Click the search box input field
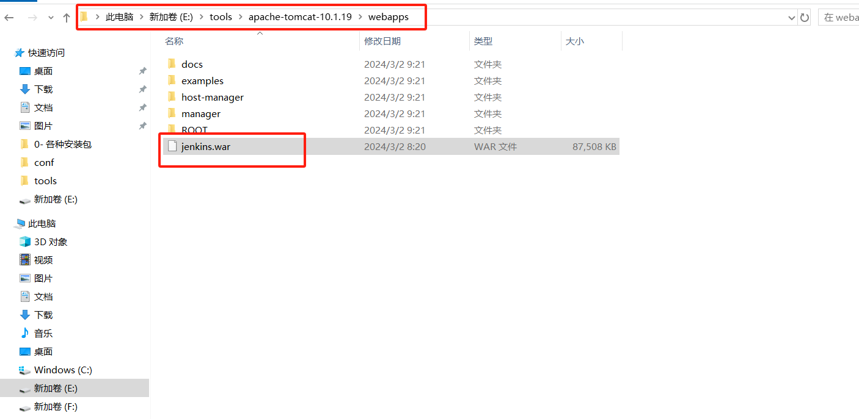Screen dimensions: 859x419 840,18
